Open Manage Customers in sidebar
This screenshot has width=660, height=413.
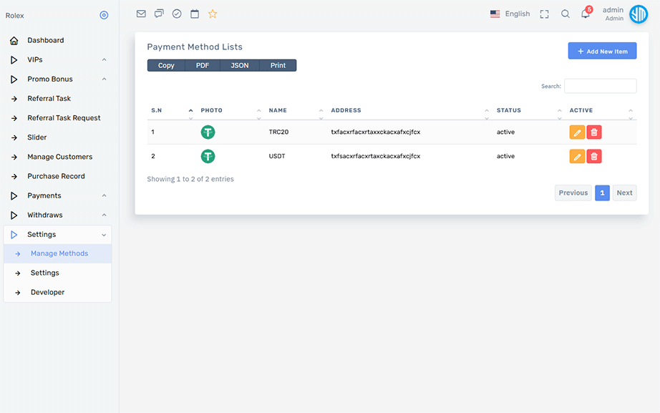point(59,157)
